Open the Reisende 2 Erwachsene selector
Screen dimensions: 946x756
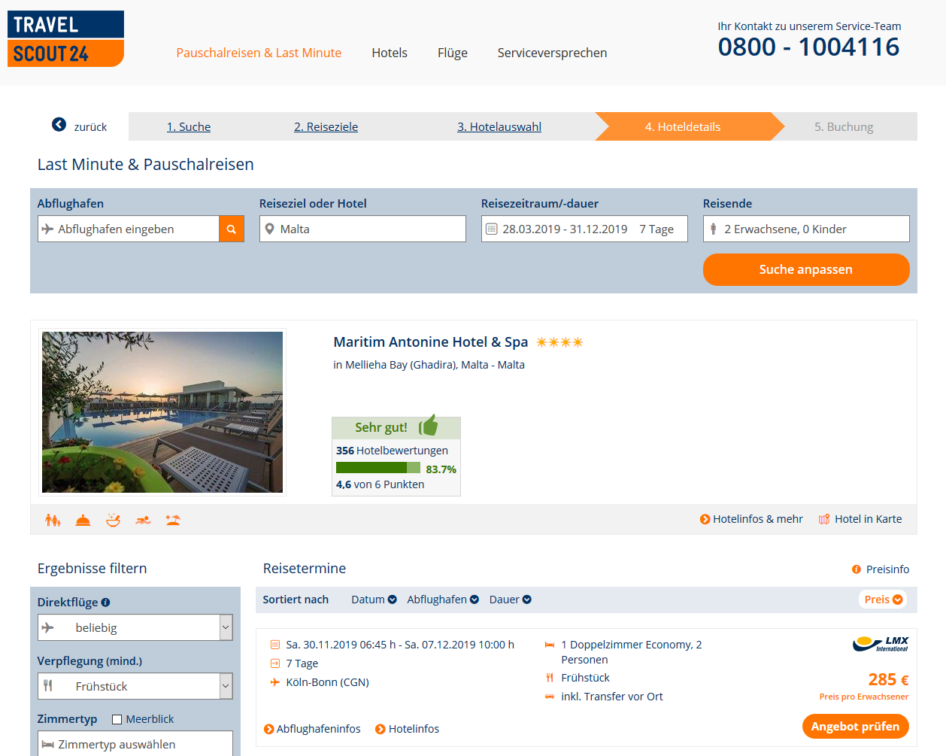coord(806,229)
